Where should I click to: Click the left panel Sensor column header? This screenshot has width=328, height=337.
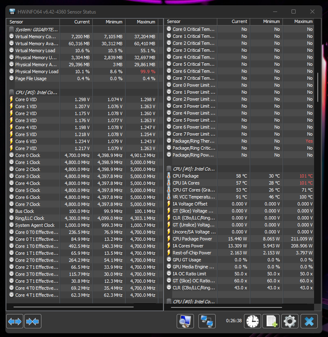pos(33,22)
